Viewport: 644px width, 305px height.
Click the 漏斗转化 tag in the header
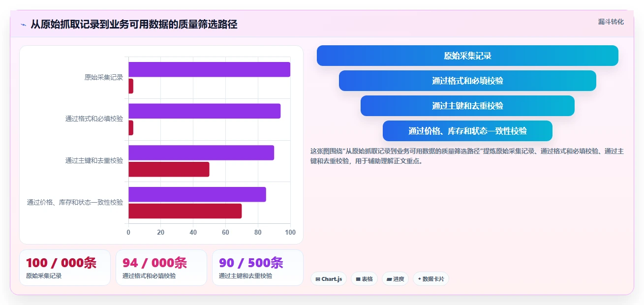611,22
